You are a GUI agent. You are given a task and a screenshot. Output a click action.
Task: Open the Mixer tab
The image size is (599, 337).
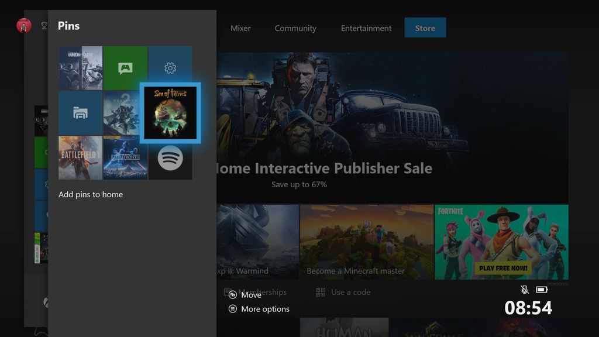tap(240, 27)
